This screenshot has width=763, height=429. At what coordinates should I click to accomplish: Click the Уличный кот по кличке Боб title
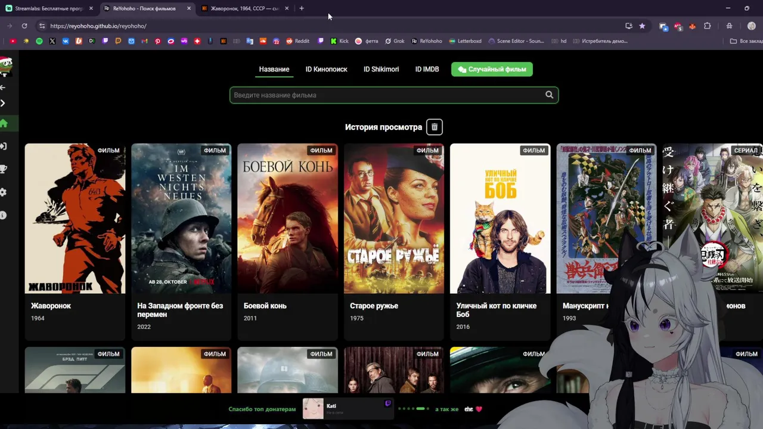coord(497,310)
